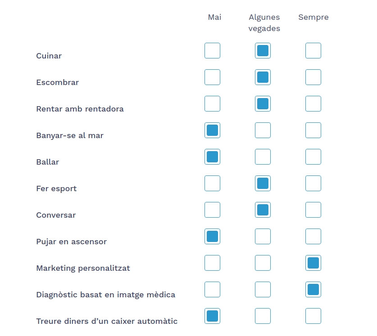Uncheck 'Mai' for Ballar row

coord(212,157)
